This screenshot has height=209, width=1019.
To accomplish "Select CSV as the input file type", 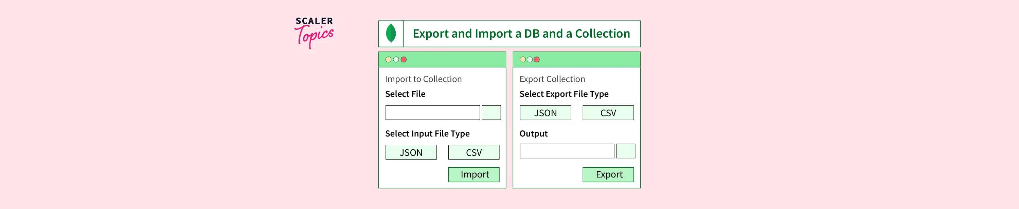I will coord(473,152).
